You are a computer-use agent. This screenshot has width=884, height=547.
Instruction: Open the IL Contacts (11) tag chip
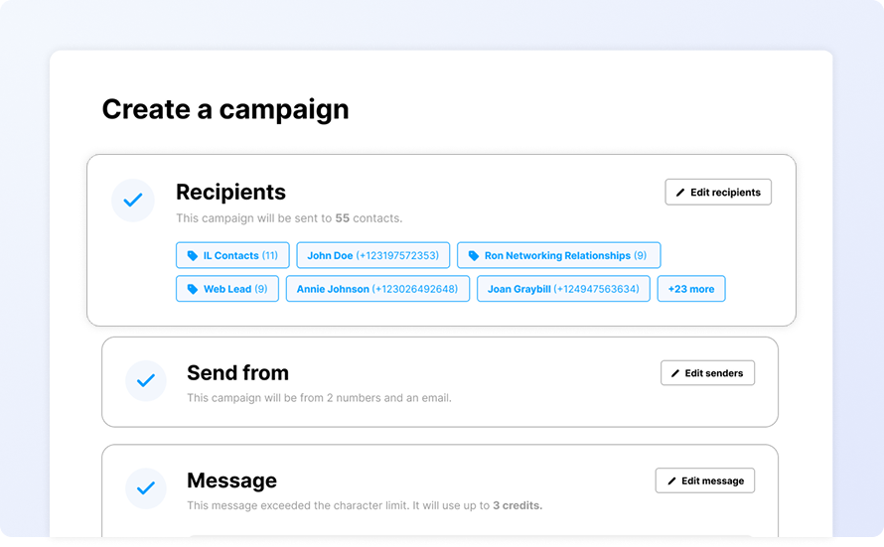tap(232, 255)
